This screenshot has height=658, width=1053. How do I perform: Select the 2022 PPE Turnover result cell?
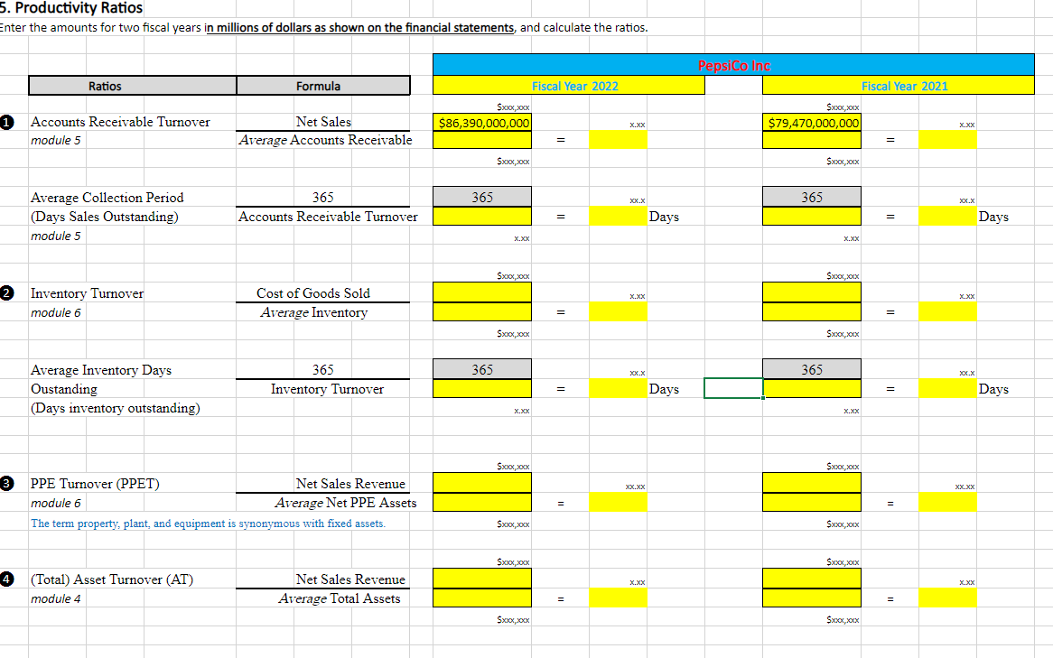pyautogui.click(x=618, y=503)
